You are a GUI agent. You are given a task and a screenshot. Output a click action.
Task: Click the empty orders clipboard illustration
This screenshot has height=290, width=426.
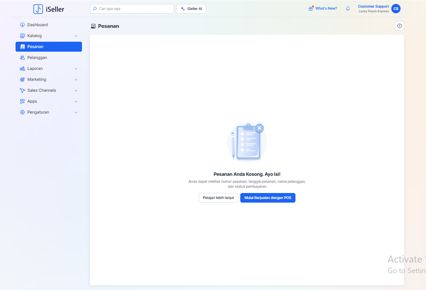pos(247,142)
